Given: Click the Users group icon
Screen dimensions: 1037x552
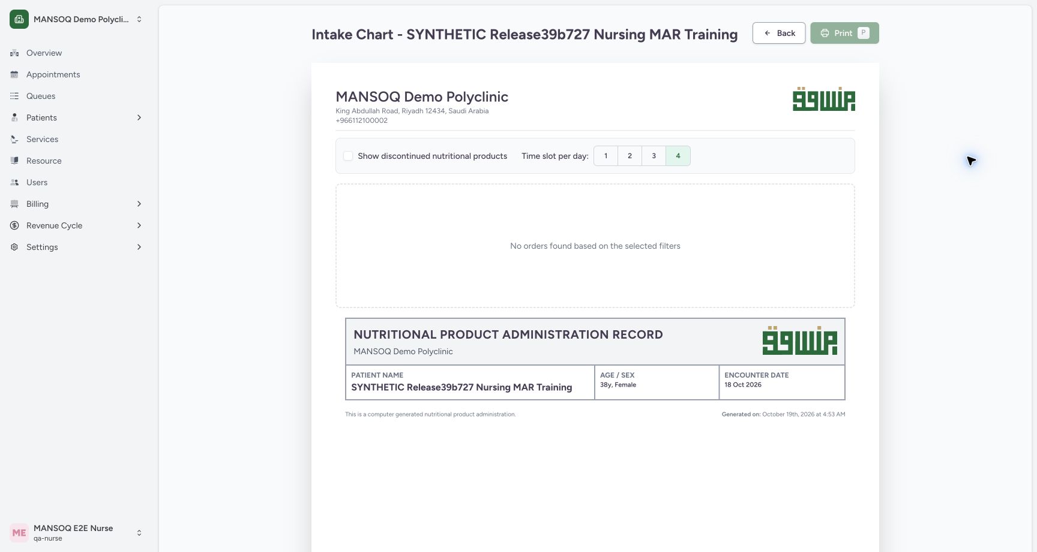Looking at the screenshot, I should [x=14, y=182].
